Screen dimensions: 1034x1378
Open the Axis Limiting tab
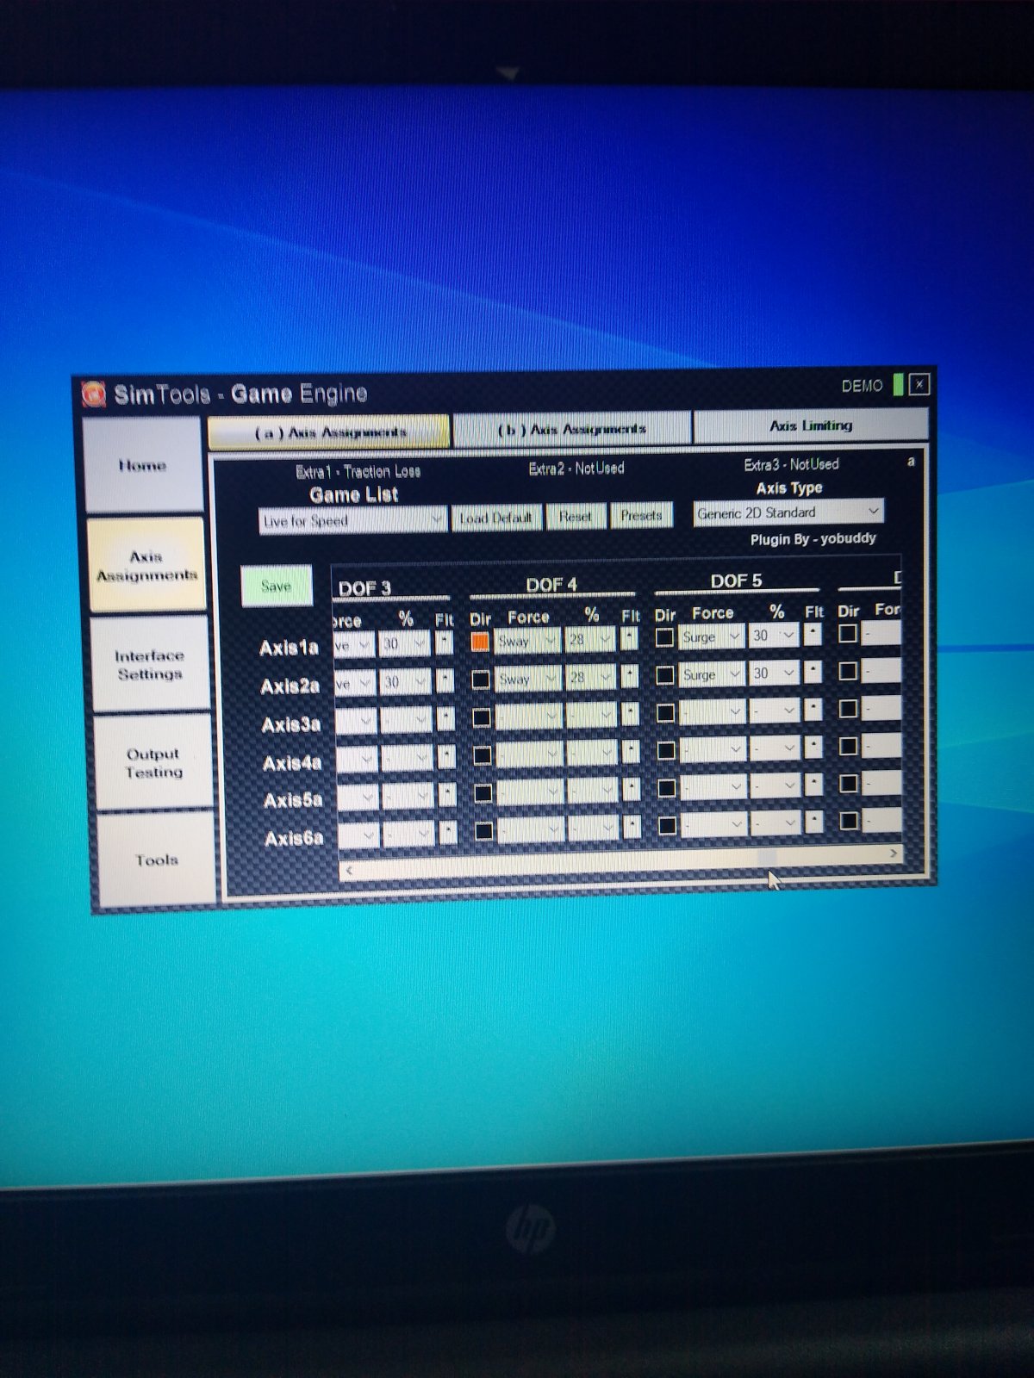tap(811, 425)
